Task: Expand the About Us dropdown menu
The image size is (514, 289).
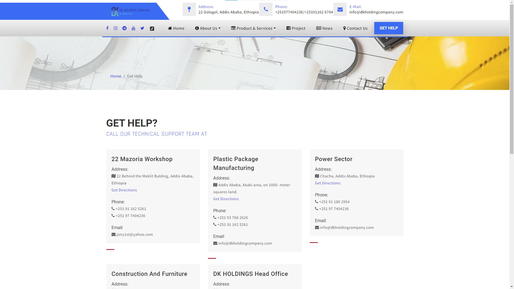Action: click(208, 28)
